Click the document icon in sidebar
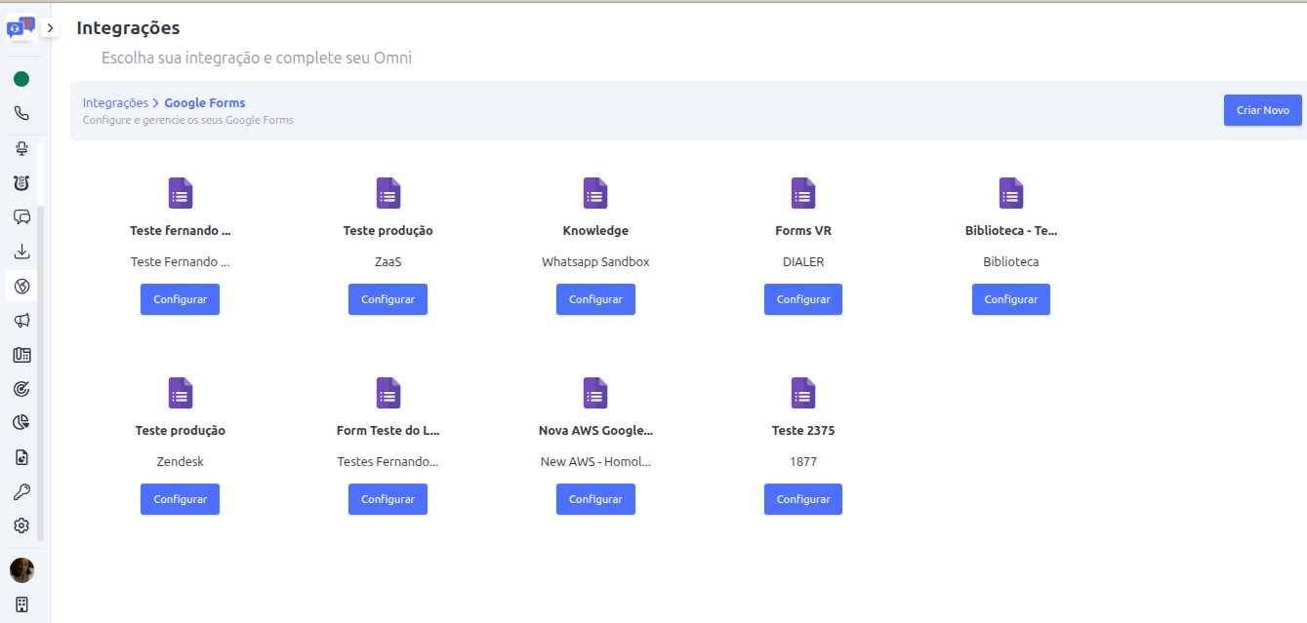Viewport: 1307px width, 623px height. [x=20, y=456]
